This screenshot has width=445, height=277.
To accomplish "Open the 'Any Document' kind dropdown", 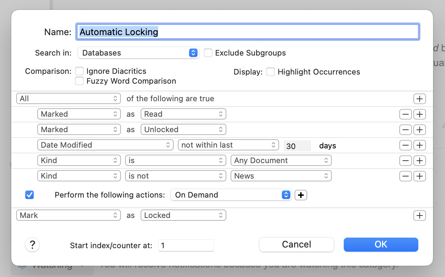I will (x=281, y=161).
